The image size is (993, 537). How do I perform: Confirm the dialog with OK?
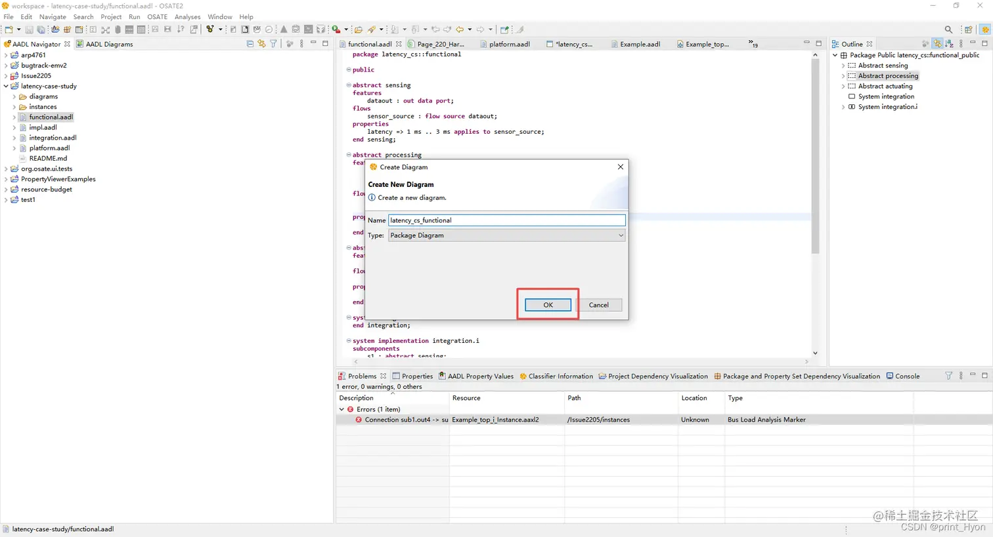[548, 305]
